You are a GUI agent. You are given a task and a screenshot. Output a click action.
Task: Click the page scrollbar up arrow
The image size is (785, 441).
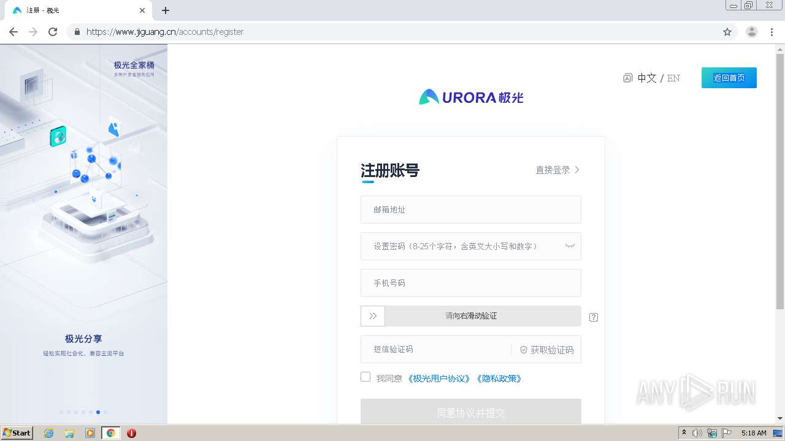[780, 49]
